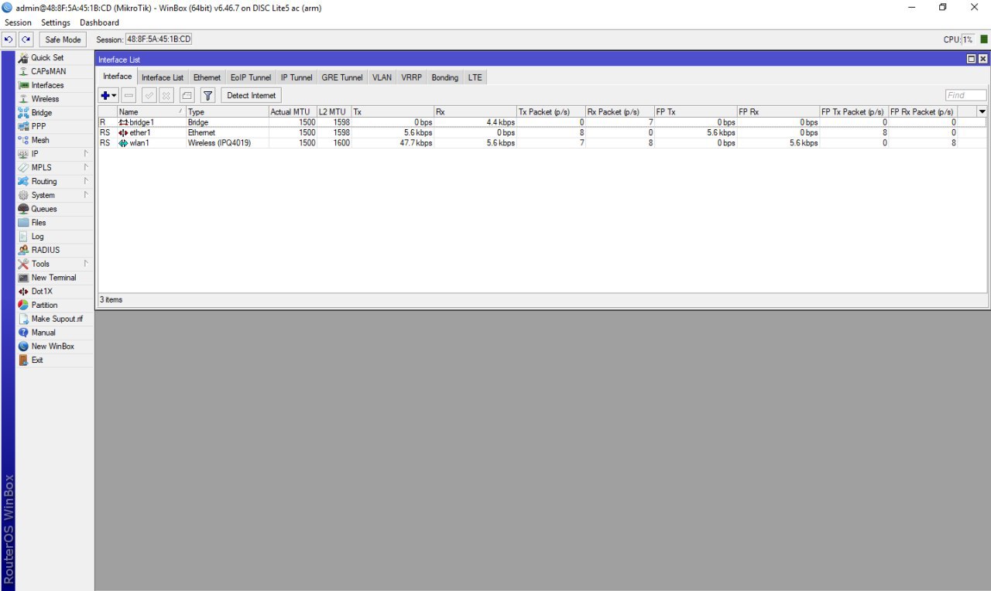Image resolution: width=991 pixels, height=591 pixels.
Task: Open PPP in the sidebar
Action: click(x=54, y=126)
